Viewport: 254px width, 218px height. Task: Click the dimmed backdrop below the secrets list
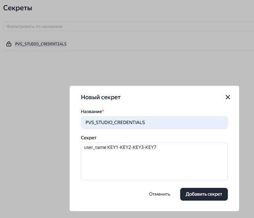tap(35, 124)
